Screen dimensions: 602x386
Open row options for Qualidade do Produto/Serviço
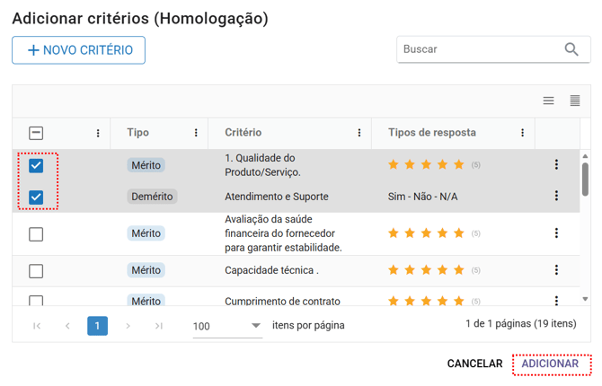(556, 165)
